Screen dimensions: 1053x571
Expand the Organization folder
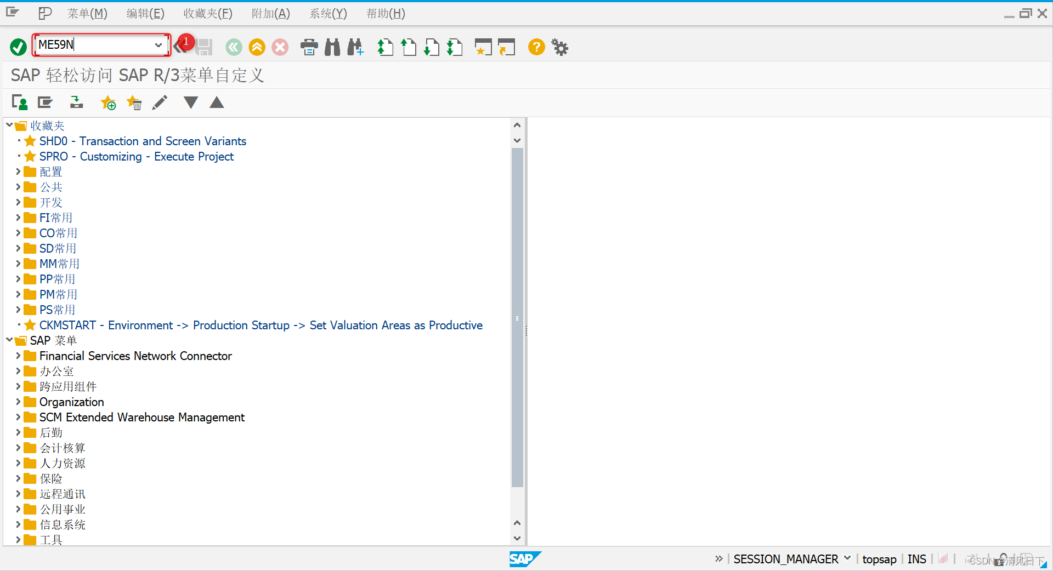[18, 402]
